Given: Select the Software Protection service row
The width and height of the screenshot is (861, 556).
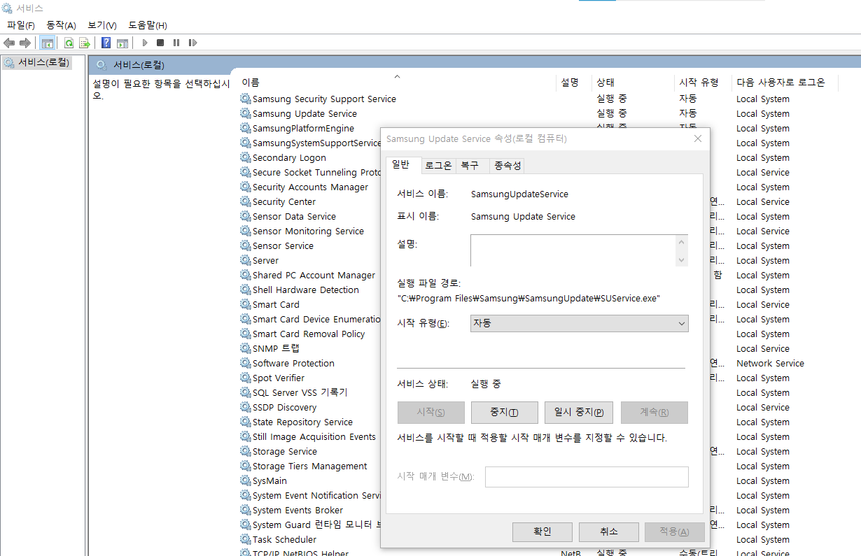Looking at the screenshot, I should coord(293,363).
